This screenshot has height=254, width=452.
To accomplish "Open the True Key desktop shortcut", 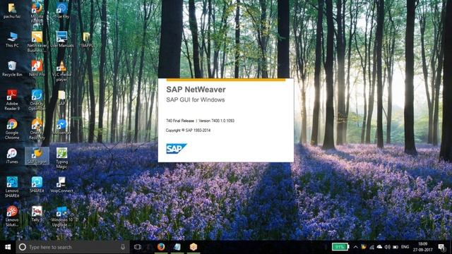I will pyautogui.click(x=61, y=11).
